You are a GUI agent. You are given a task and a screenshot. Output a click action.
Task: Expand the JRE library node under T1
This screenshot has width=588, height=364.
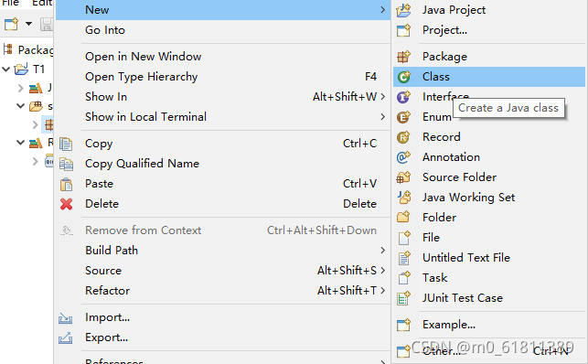coord(21,89)
